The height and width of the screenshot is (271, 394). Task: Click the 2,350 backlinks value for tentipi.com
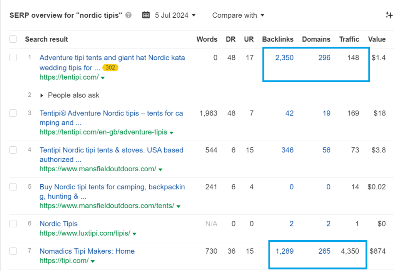click(x=284, y=58)
